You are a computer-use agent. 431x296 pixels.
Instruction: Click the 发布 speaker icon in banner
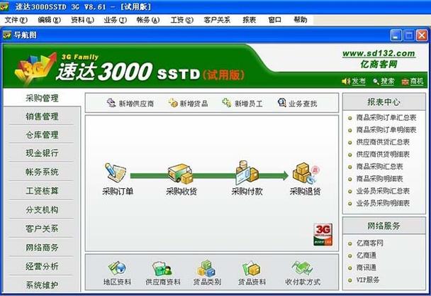pyautogui.click(x=345, y=81)
